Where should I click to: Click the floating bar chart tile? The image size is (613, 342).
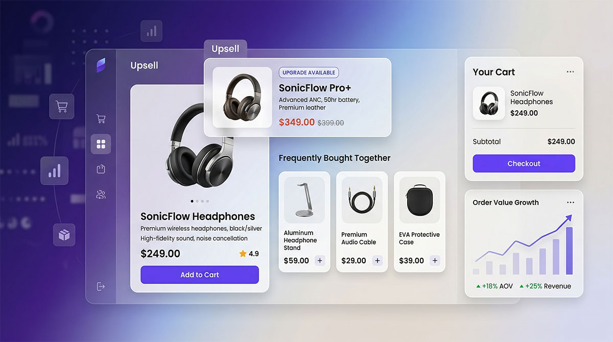point(55,170)
